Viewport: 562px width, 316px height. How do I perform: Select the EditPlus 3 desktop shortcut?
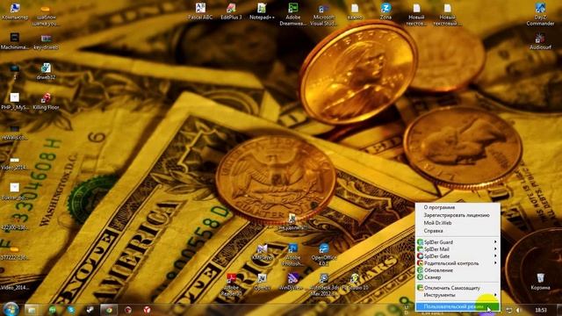click(x=231, y=11)
